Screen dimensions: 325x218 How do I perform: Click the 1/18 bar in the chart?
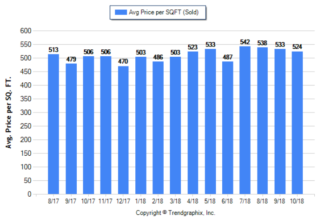click(x=141, y=126)
